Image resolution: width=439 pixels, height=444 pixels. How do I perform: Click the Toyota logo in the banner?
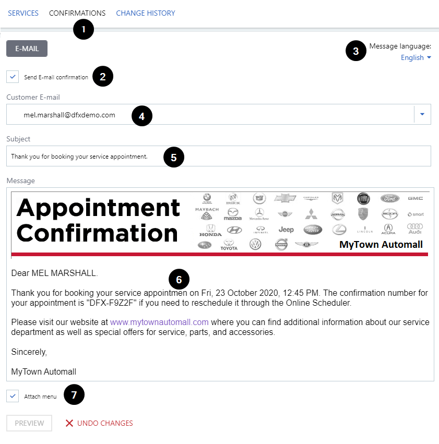tap(229, 245)
